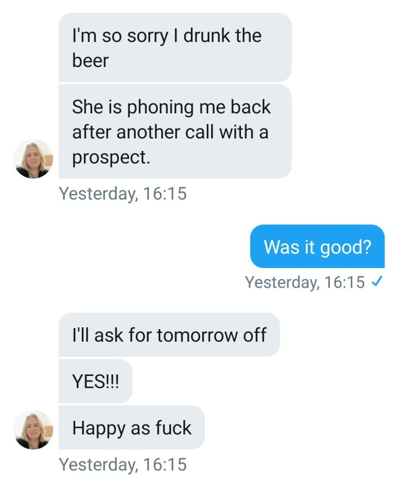398x486 pixels.
Task: Tap the 'YES!!!' message bubble
Action: coord(95,381)
